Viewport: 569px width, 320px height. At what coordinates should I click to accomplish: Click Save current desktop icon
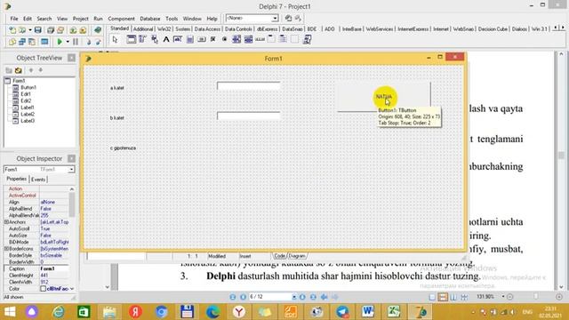coord(288,18)
